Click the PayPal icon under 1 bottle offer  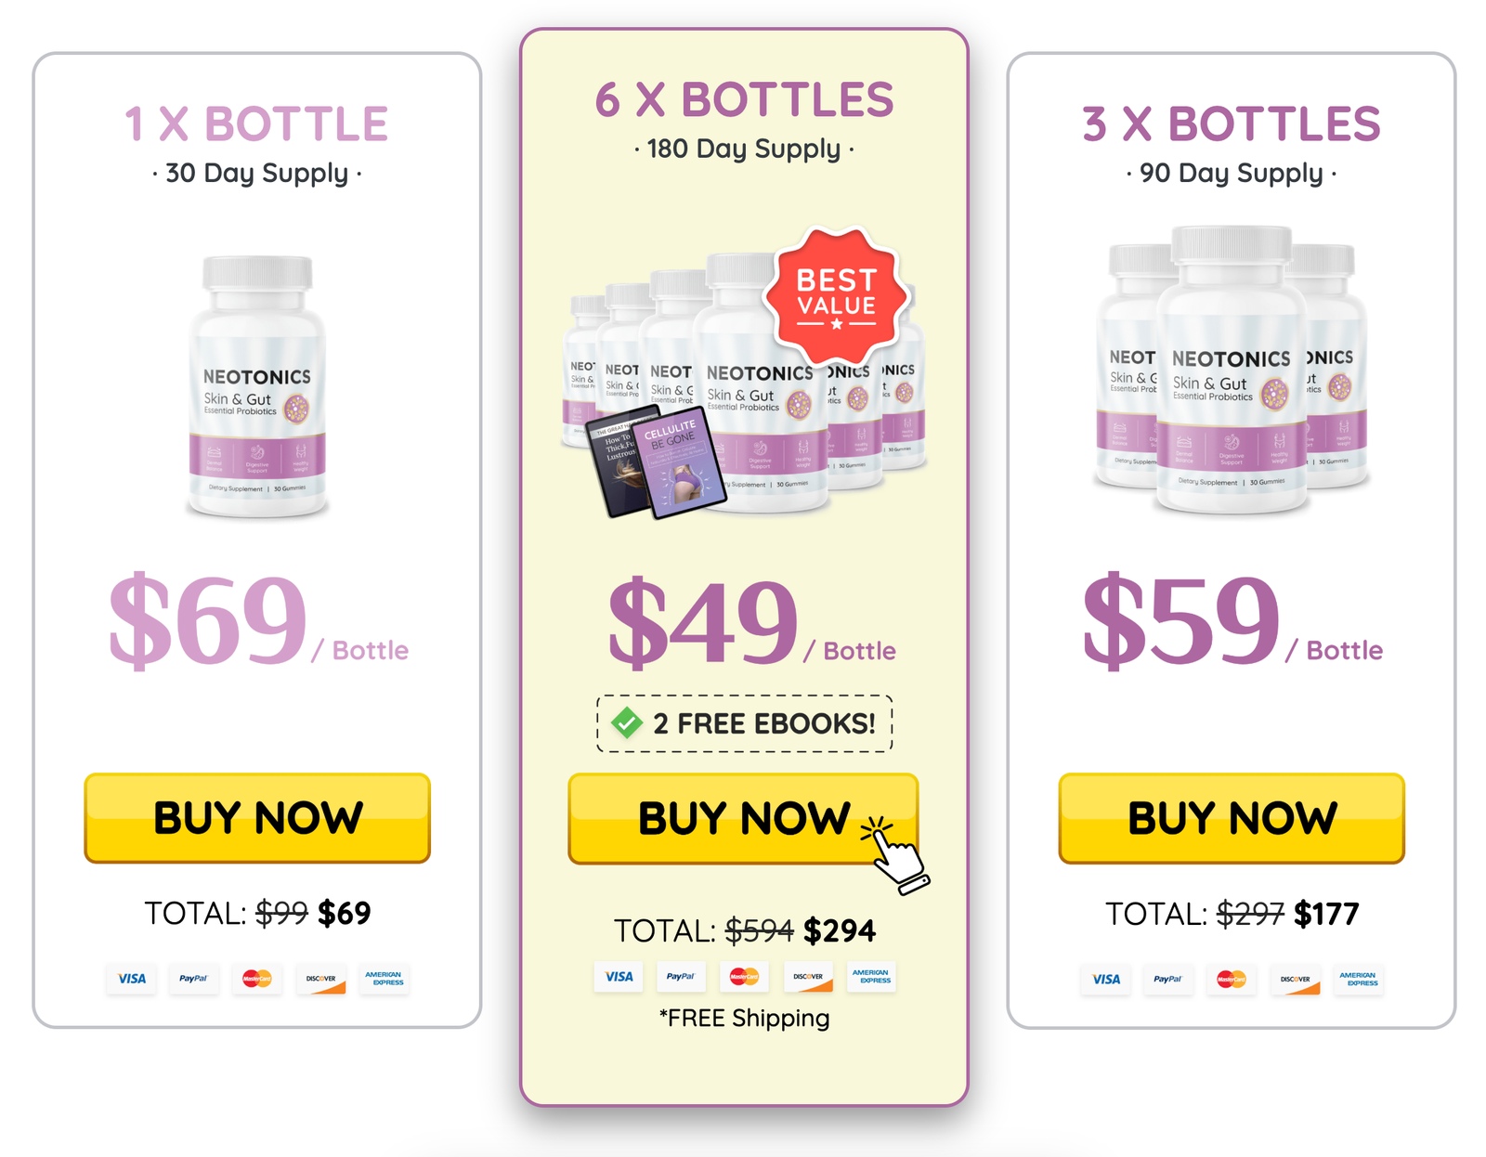point(193,979)
